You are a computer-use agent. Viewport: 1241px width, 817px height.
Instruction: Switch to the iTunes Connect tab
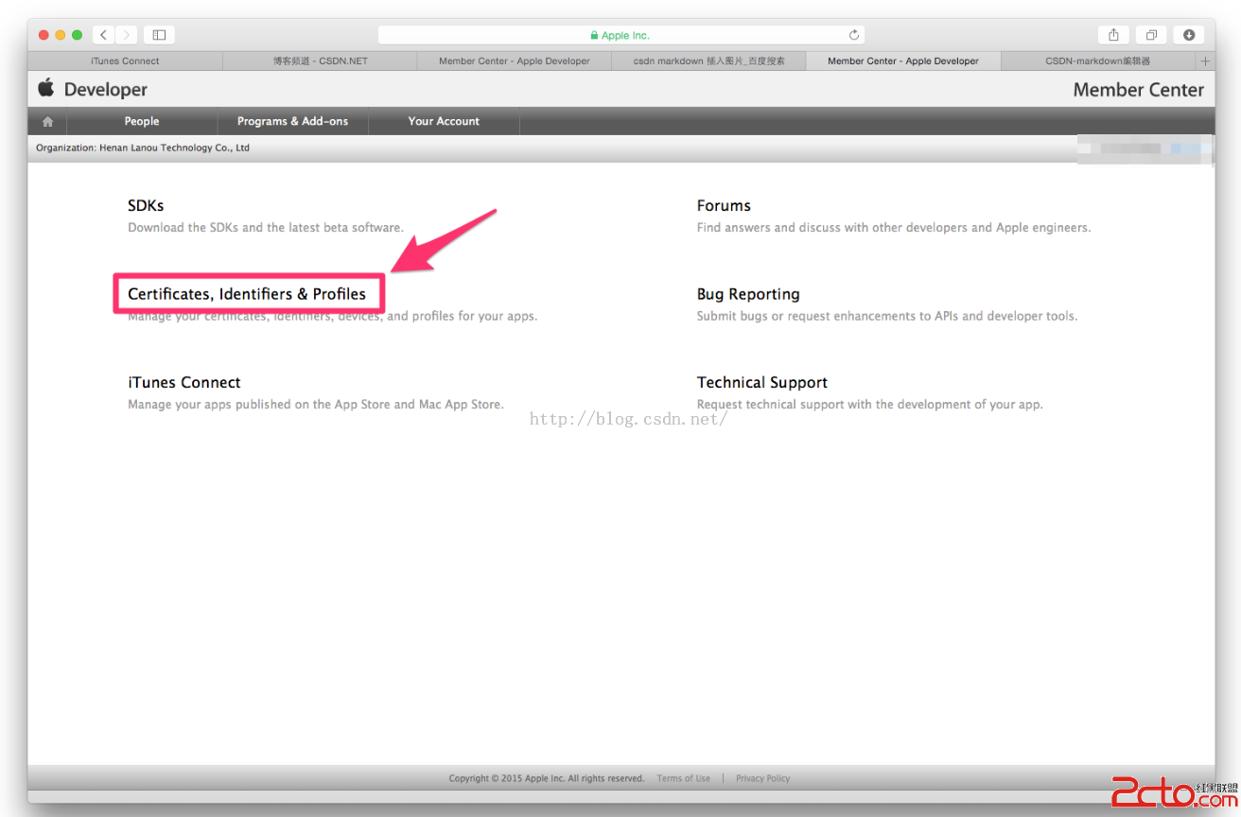(x=125, y=61)
